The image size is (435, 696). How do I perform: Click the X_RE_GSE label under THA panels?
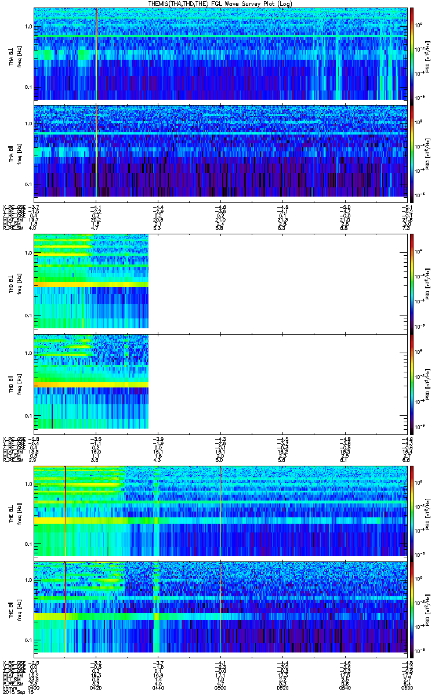coord(12,207)
